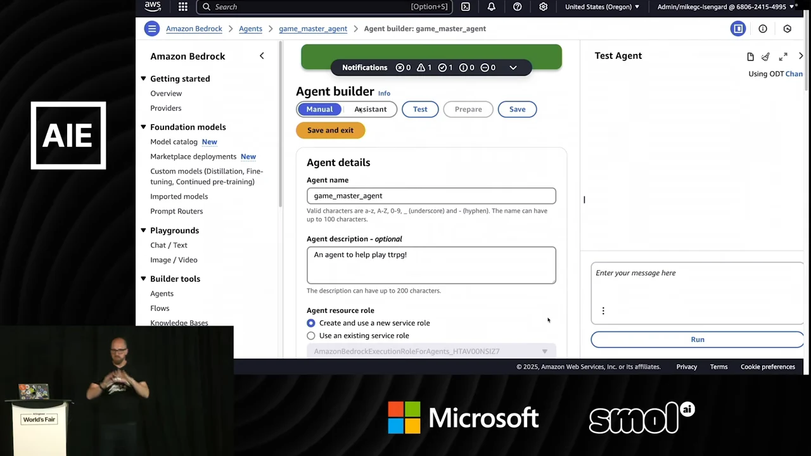This screenshot has width=811, height=456.
Task: Open the notifications bell
Action: coord(491,6)
